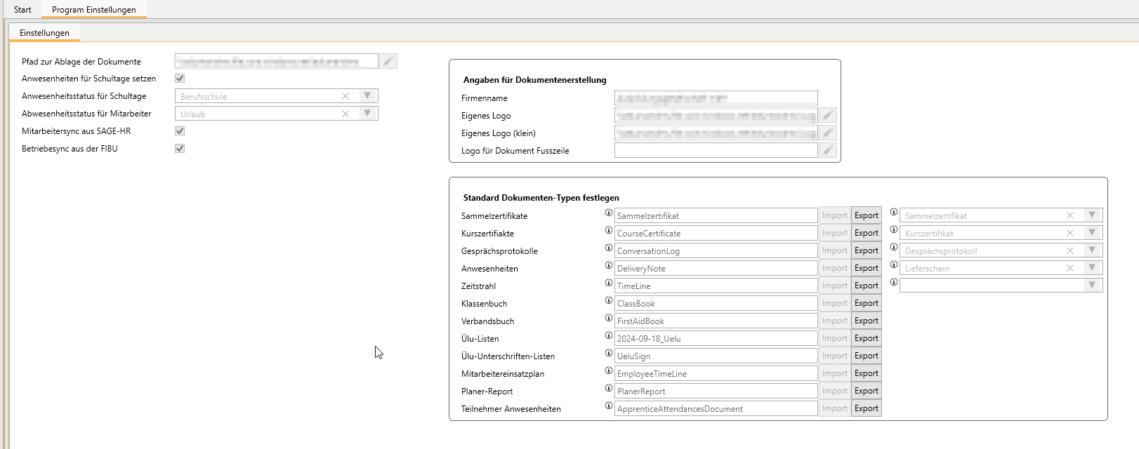Viewport: 1139px width, 449px height.
Task: Select the Einstellungen sub-tab
Action: point(44,33)
